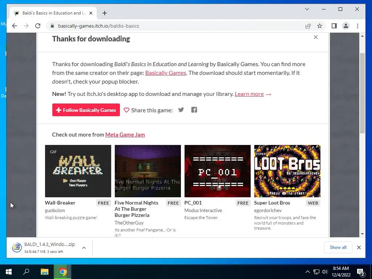Click the FREE tag on Five Normal Nights
This screenshot has width=372, height=279.
[x=173, y=203]
